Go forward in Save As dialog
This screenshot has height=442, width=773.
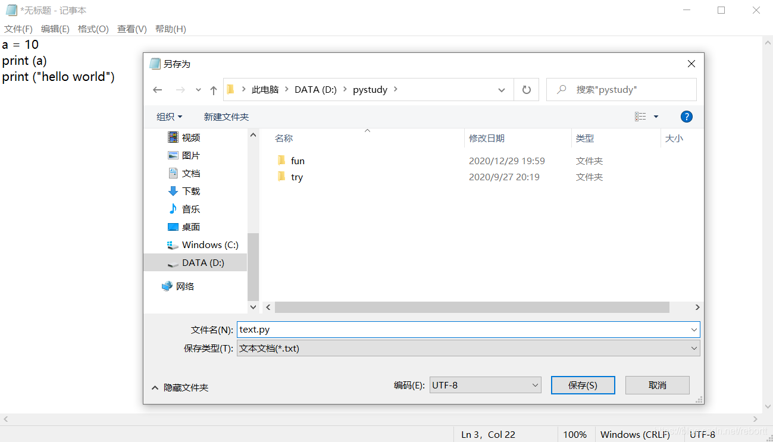point(180,90)
